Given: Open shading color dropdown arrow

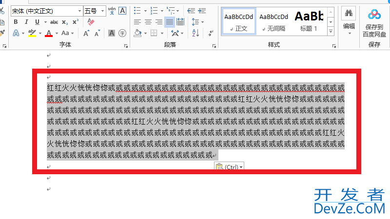Looking at the screenshot, I should tap(145, 33).
